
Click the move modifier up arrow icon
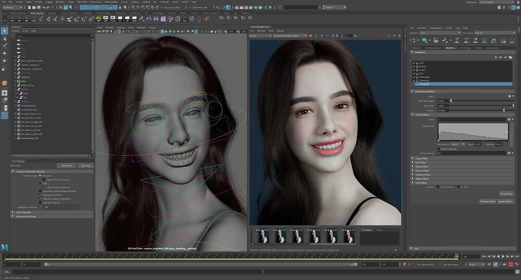(x=496, y=57)
